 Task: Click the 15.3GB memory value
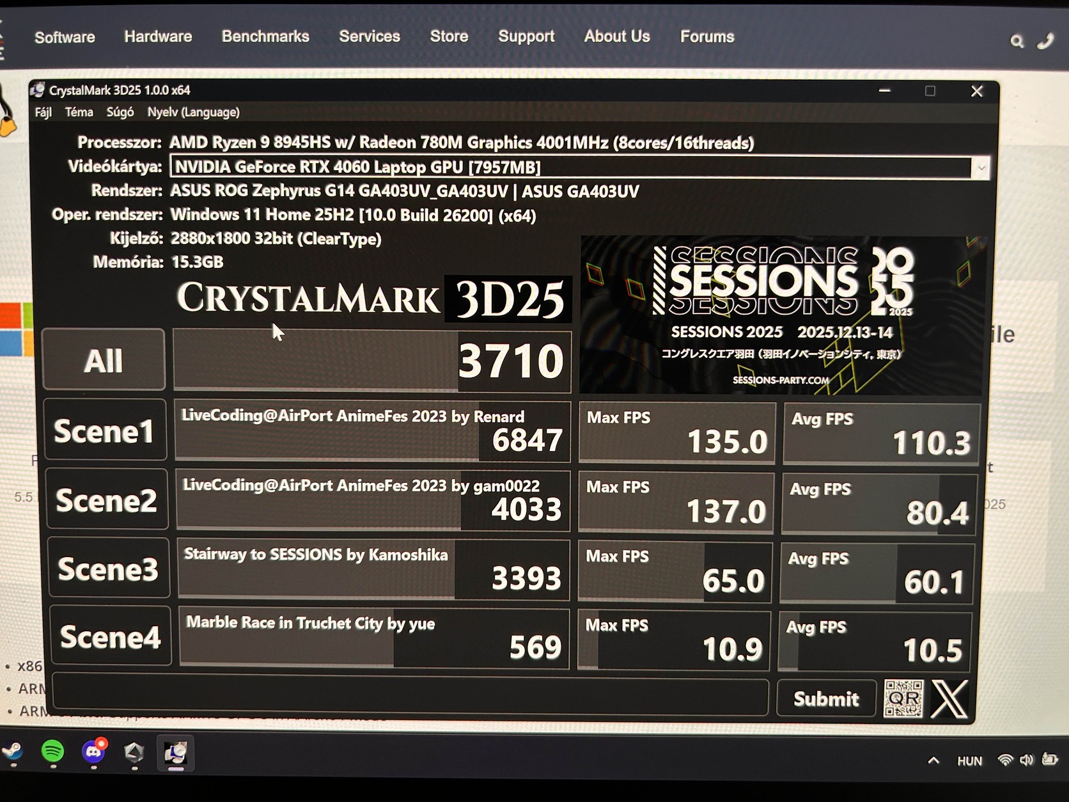point(197,262)
